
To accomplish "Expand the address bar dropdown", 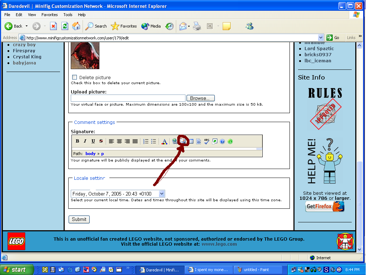I will (x=321, y=37).
